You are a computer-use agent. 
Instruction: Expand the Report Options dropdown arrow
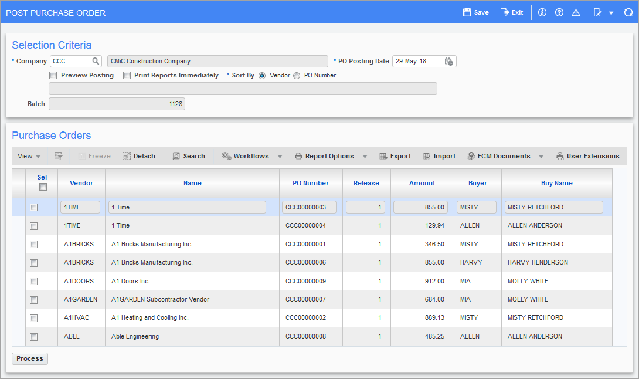365,156
